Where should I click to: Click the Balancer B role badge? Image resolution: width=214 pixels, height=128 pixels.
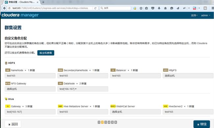click(113, 70)
